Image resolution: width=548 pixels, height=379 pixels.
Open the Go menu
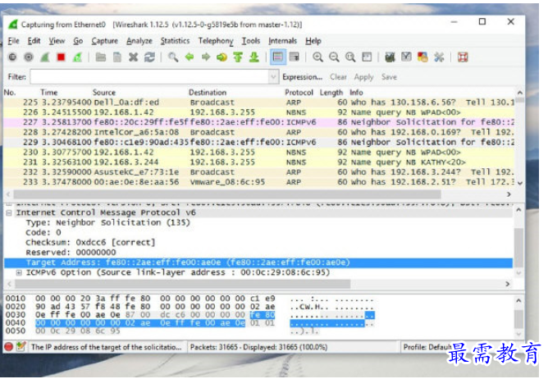point(78,41)
